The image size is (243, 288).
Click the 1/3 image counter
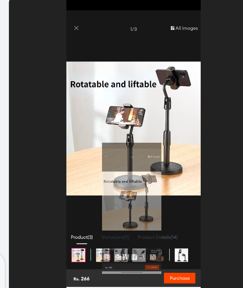point(134,29)
